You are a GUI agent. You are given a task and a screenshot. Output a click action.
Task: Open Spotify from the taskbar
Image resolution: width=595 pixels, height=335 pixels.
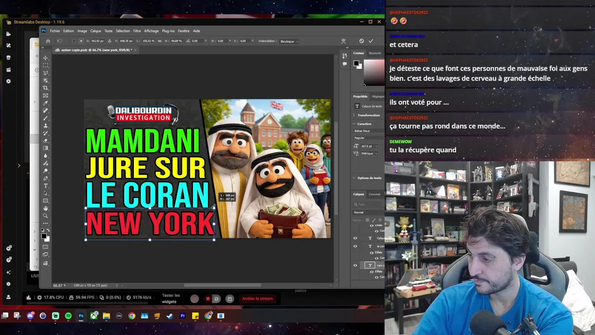click(x=68, y=316)
